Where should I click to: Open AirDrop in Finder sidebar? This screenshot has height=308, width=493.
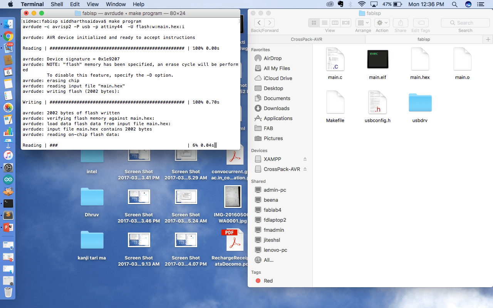[272, 58]
